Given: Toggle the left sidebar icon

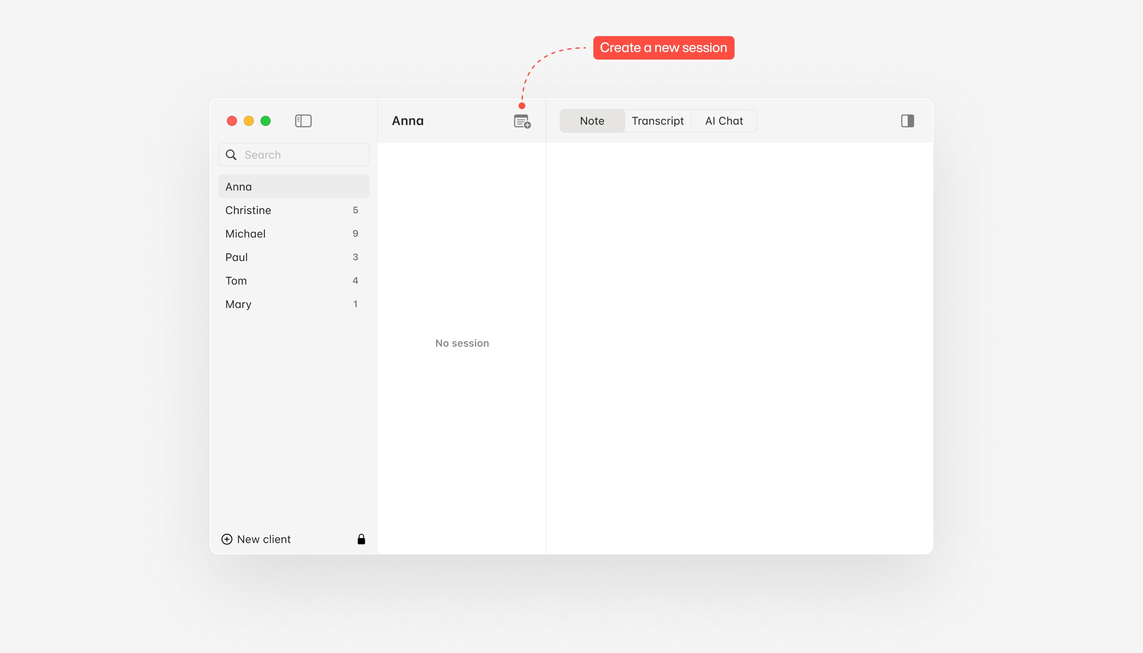Looking at the screenshot, I should (x=303, y=120).
